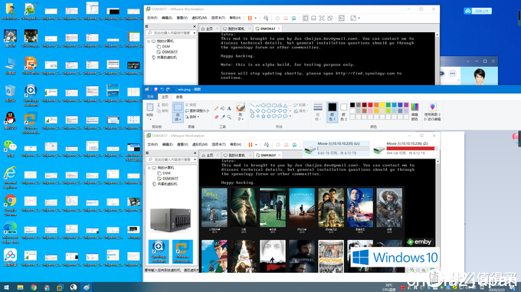The image size is (521, 292).
Task: Activate Color 1 in Paint
Action: point(333,112)
